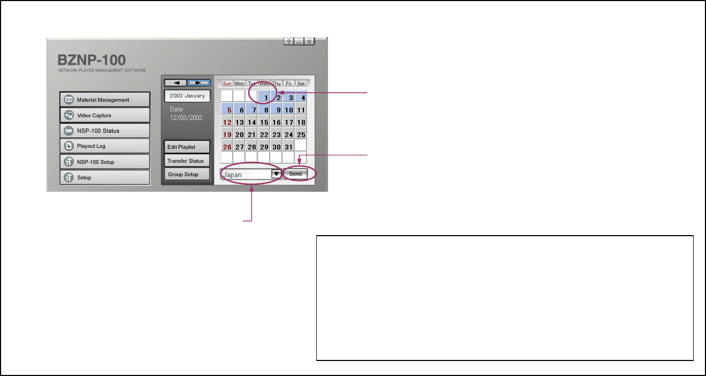
Task: Select January 6 on calendar
Action: point(240,108)
